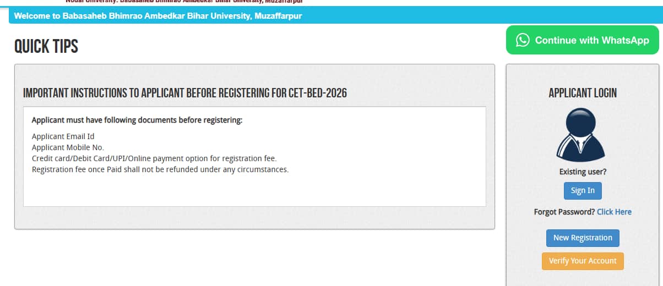Click the Applicant must have documents text
663x286 pixels.
(137, 120)
